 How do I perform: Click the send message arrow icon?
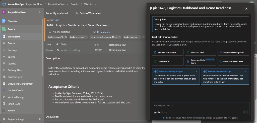(245, 112)
